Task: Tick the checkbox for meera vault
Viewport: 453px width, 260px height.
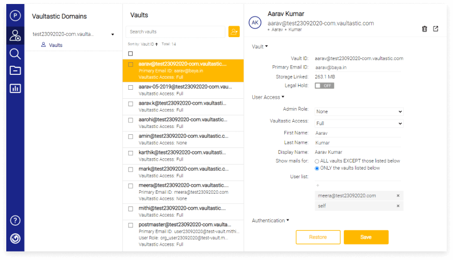Action: click(130, 186)
